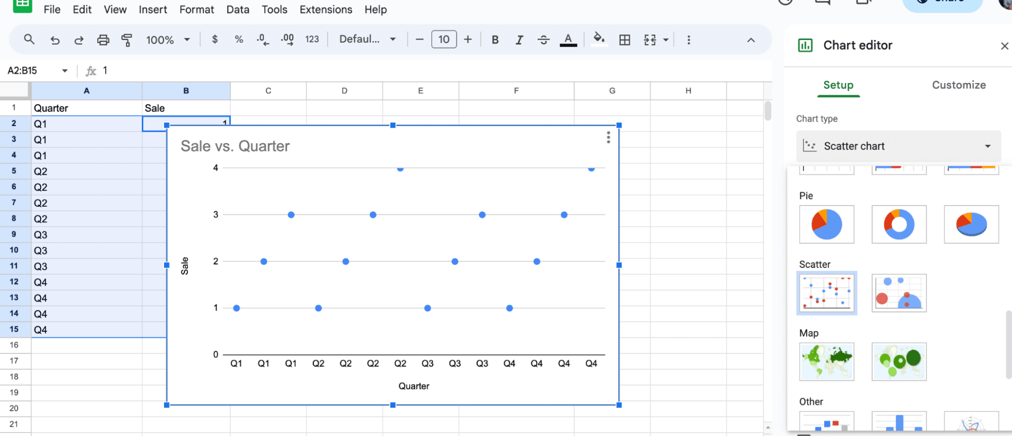Click the search magnifier icon in toolbar
Image resolution: width=1012 pixels, height=436 pixels.
tap(29, 39)
